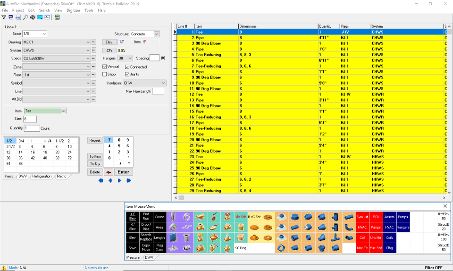Click the filter funnel toolbar icon
This screenshot has width=453, height=271.
tap(4, 17)
